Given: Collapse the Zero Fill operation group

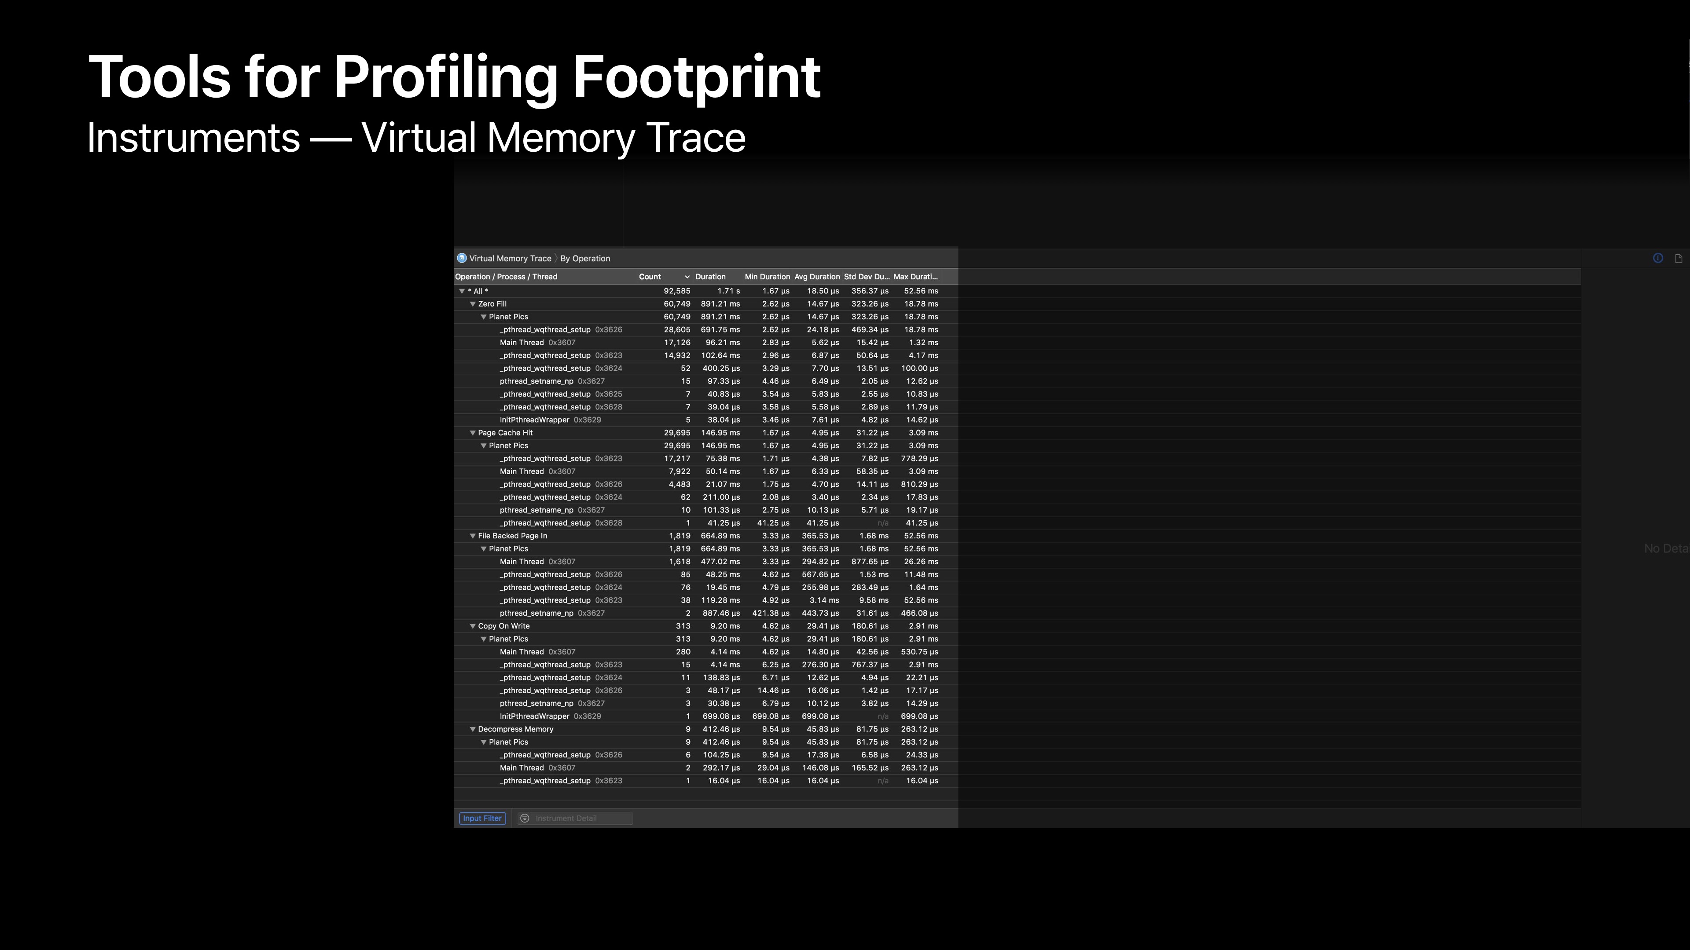Looking at the screenshot, I should 472,304.
